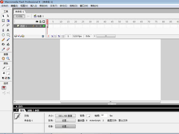Toggle show/hide all layers eye icon
This screenshot has height=134, width=179.
[37, 22]
